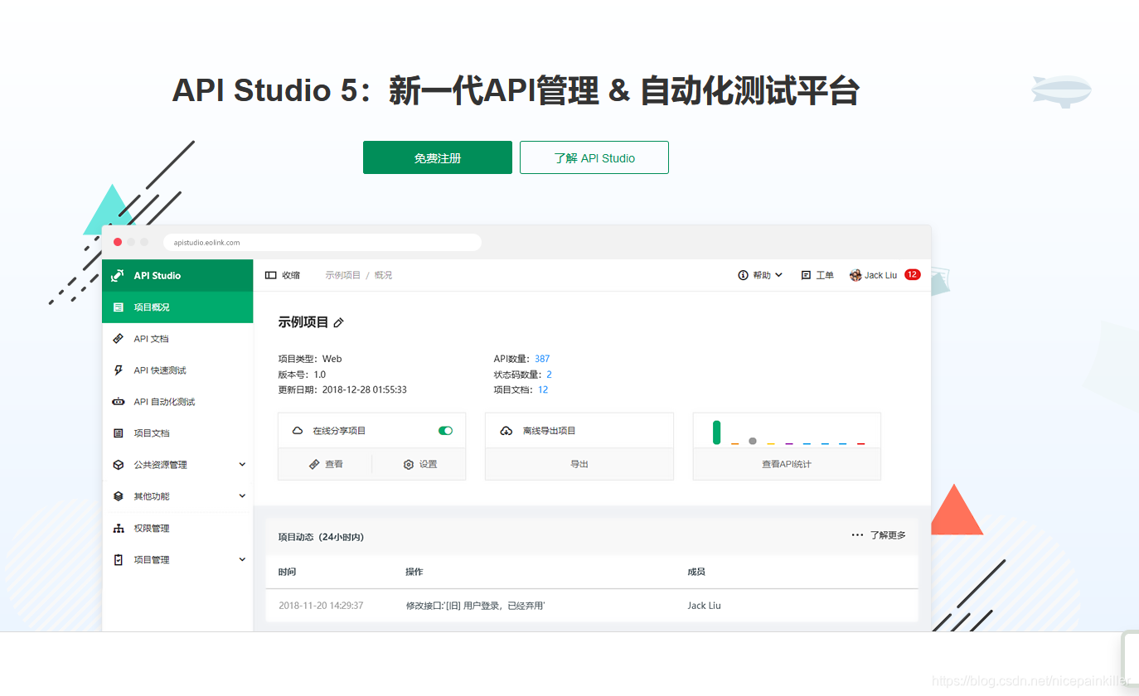This screenshot has width=1139, height=696.
Task: Open API 自动化测试 in the sidebar menu
Action: click(x=177, y=402)
